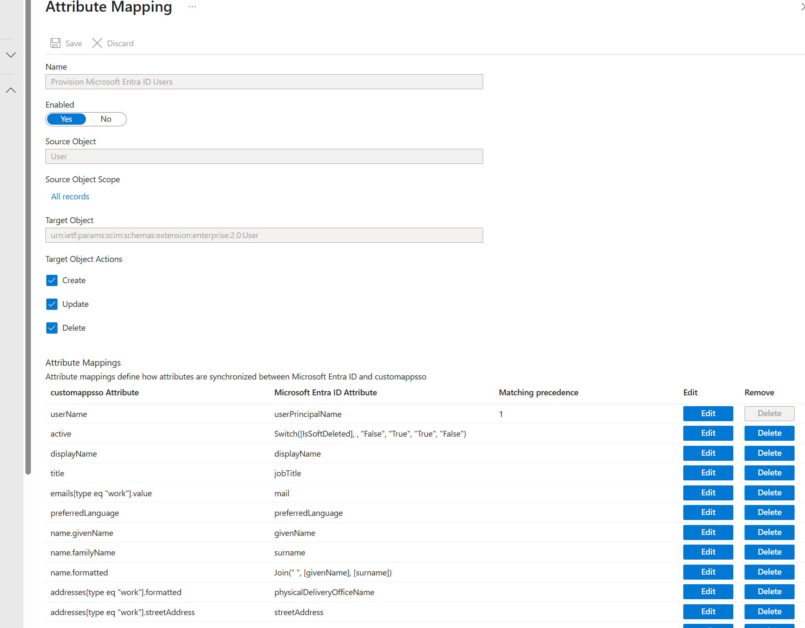Click the disabled Delete button for userName
This screenshot has height=628, width=805.
770,414
